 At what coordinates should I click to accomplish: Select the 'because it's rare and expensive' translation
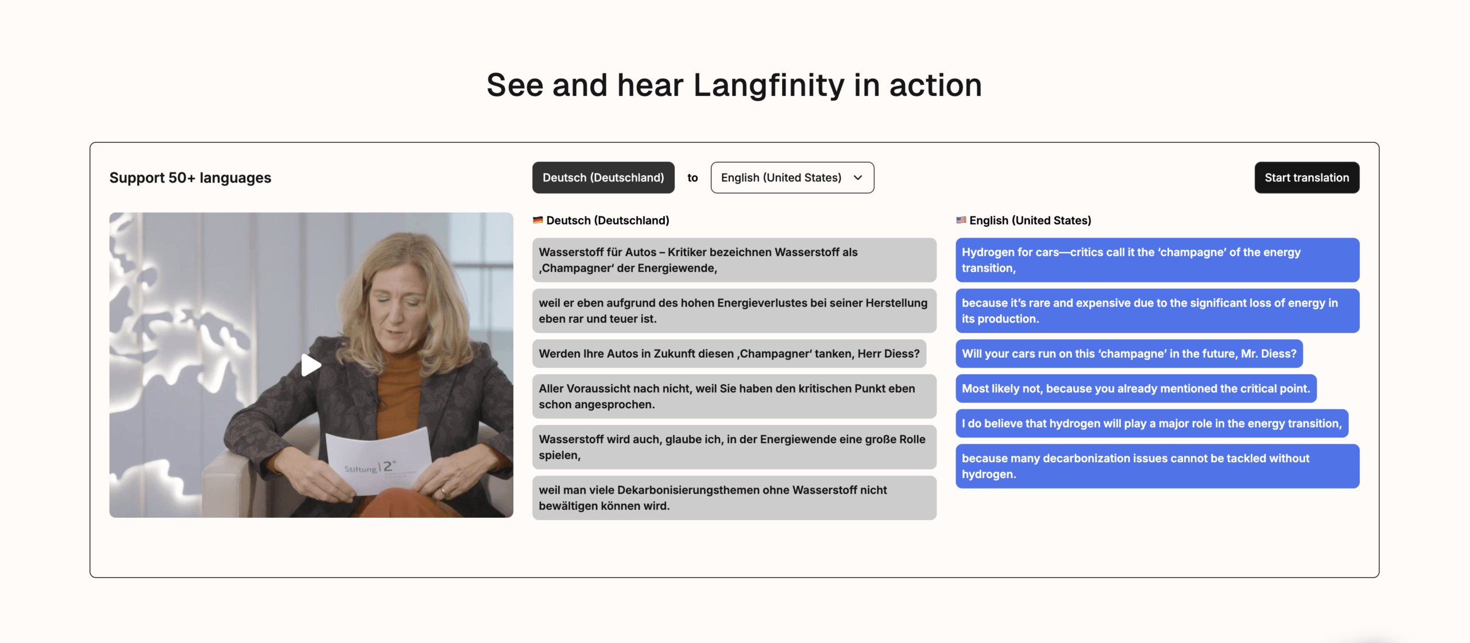point(1157,311)
